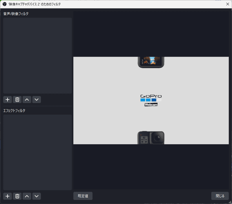Remove selected effect filter with trash icon

(x=17, y=196)
